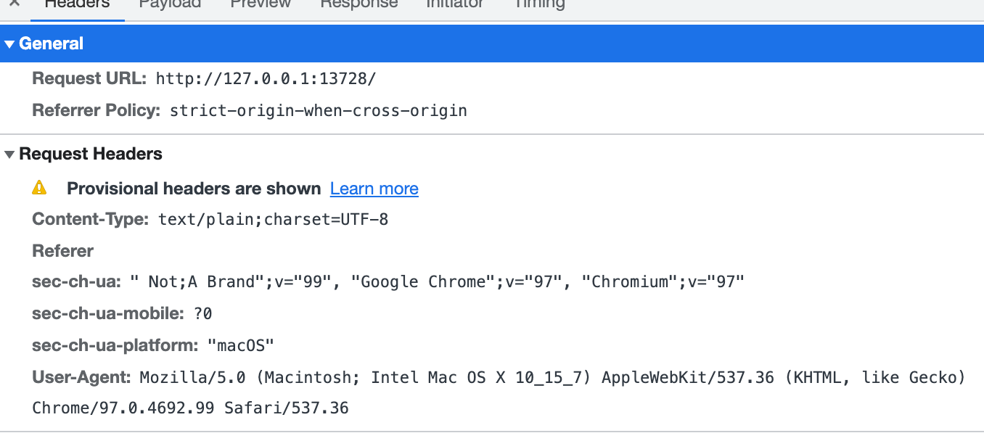984x441 pixels.
Task: Click the Provisional headers are shown text
Action: pyautogui.click(x=194, y=189)
